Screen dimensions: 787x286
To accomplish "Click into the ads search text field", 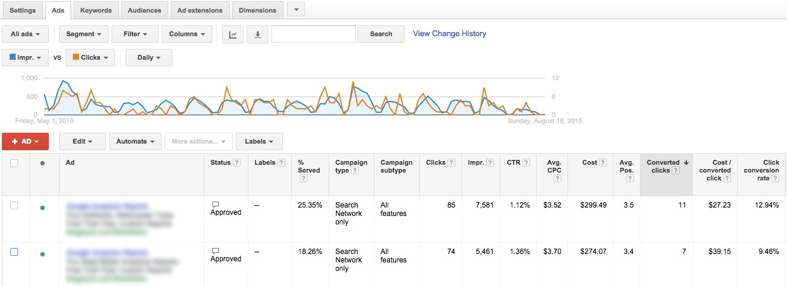I will click(x=313, y=34).
